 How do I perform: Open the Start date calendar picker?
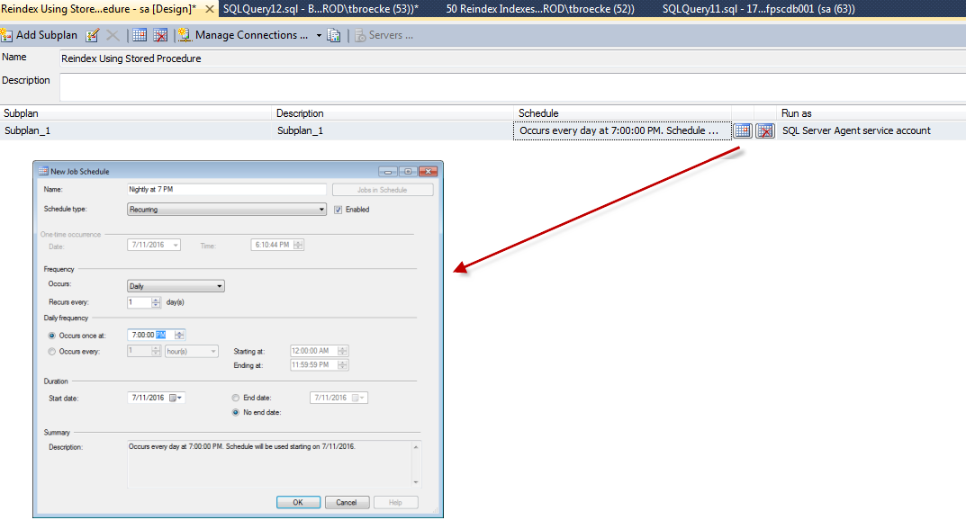176,398
